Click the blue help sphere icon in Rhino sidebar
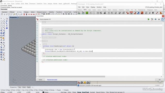This screenshot has height=93, width=165. pos(7,28)
